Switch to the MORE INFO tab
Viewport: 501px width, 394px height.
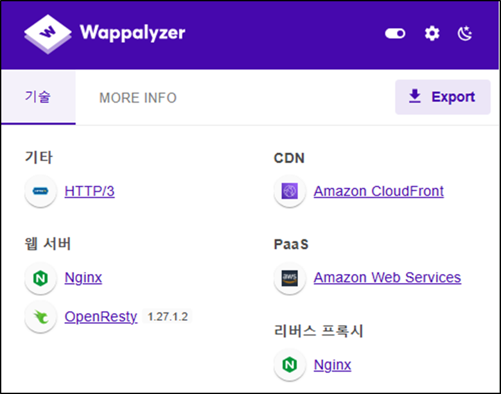tap(137, 98)
